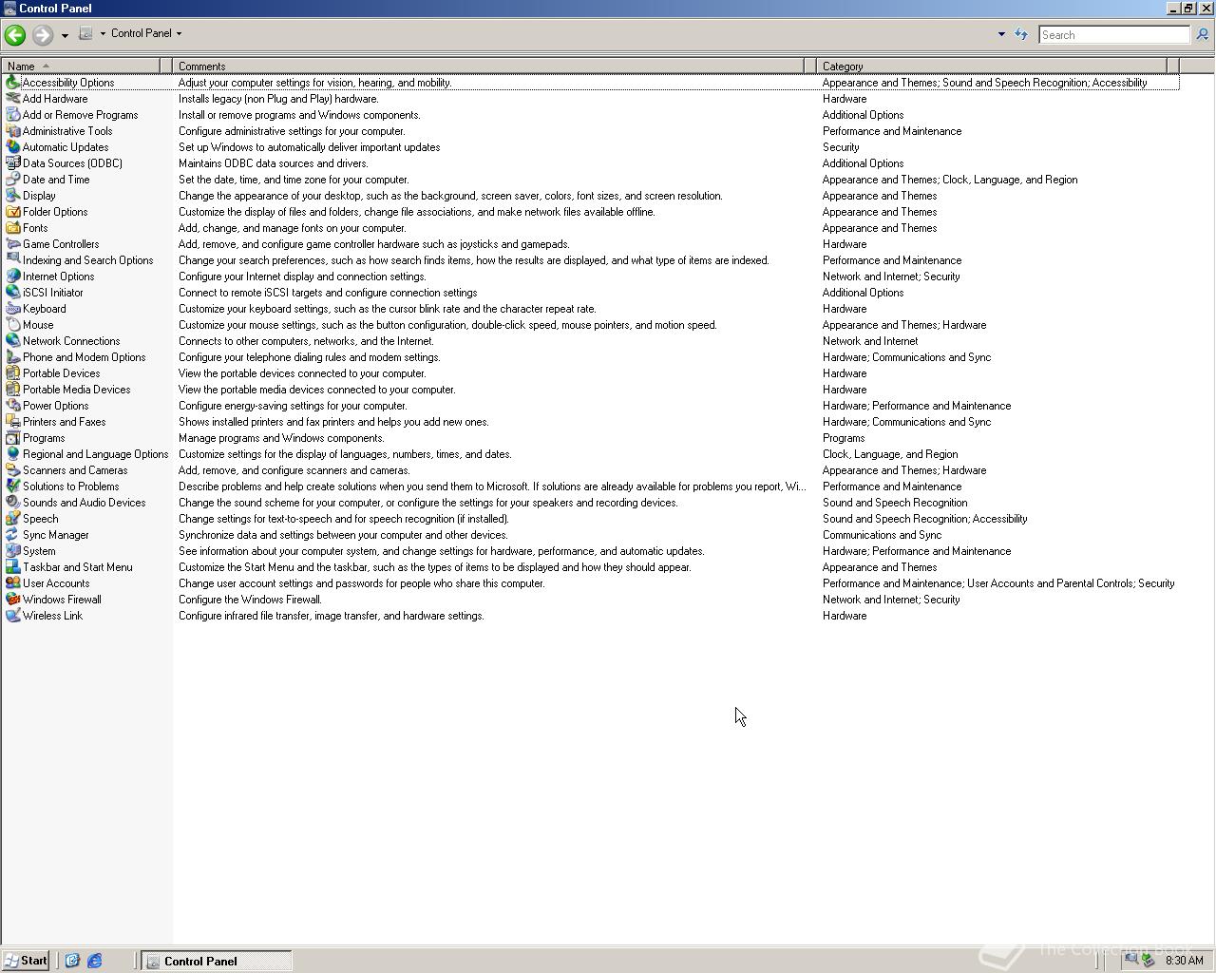This screenshot has height=973, width=1216.
Task: Select the Keyboard icon
Action: 12,309
